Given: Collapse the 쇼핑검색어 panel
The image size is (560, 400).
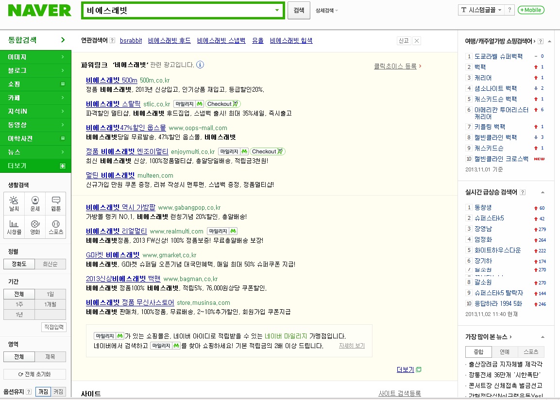Looking at the screenshot, I should 549,41.
